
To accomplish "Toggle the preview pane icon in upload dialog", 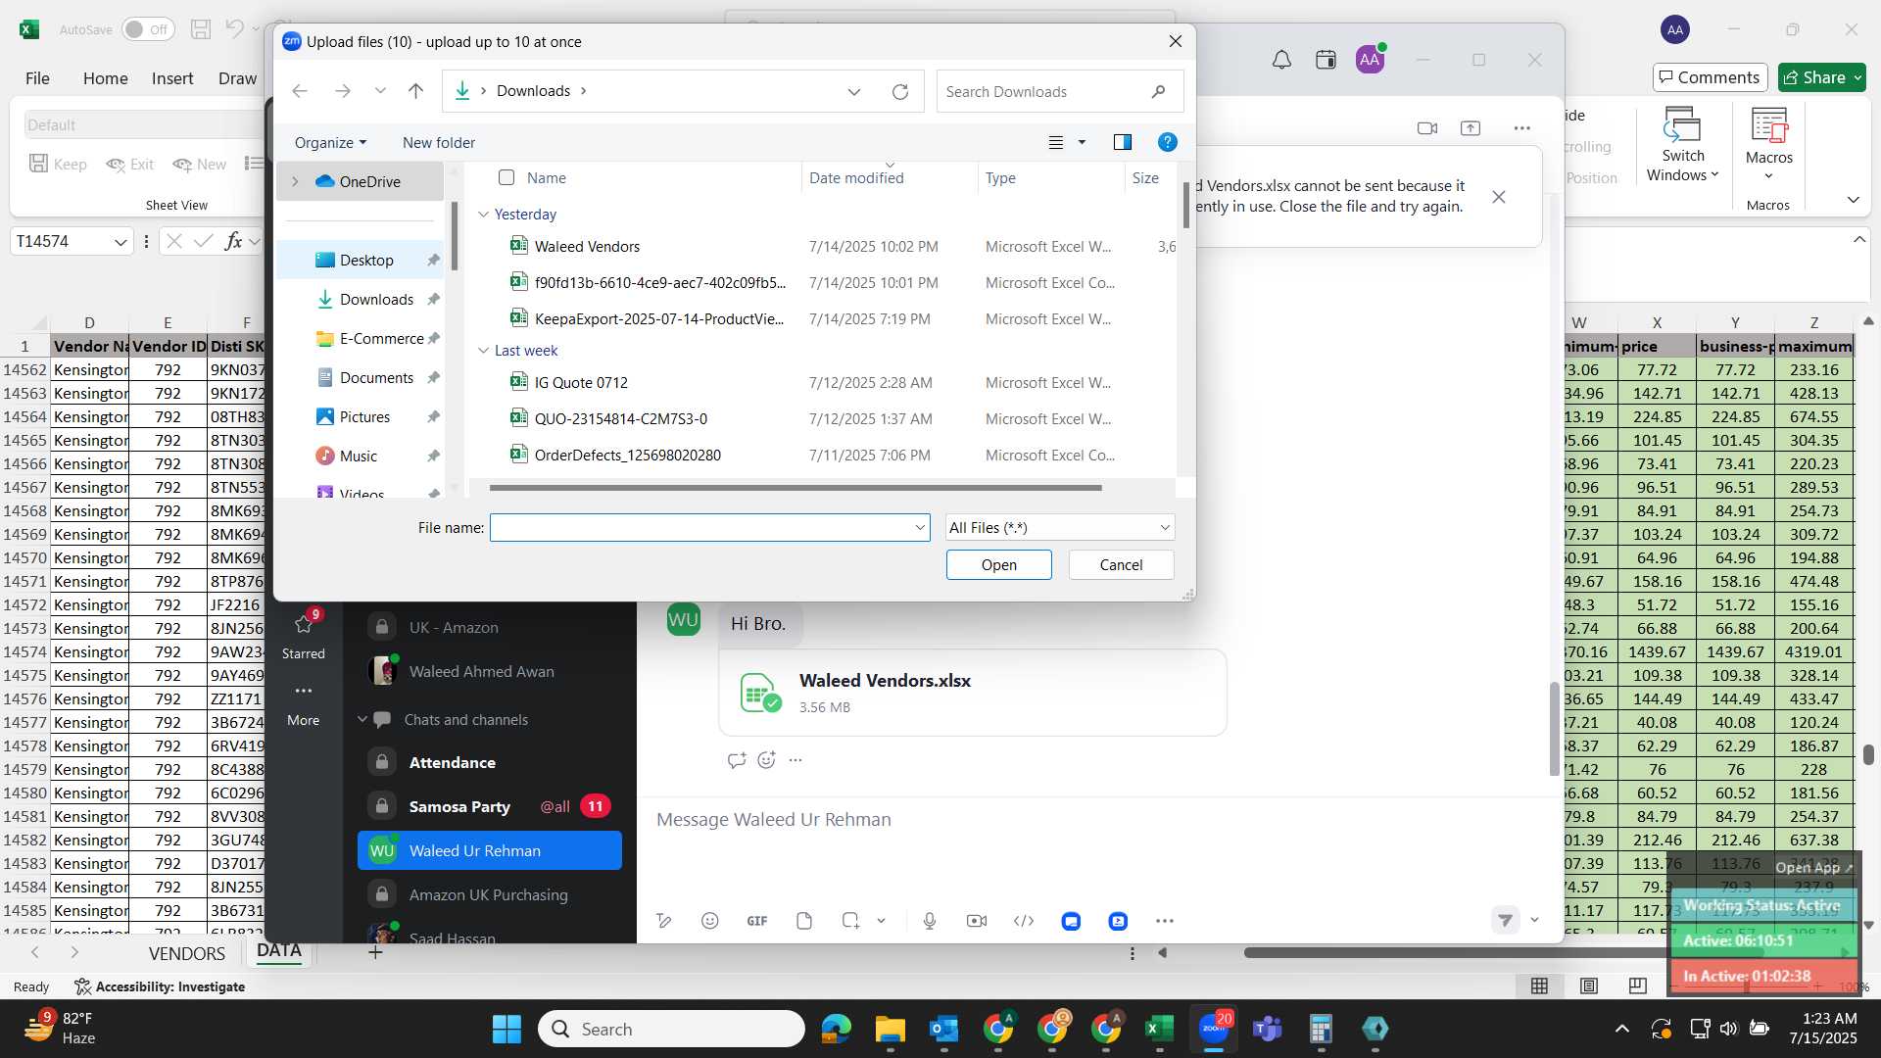I will [1123, 142].
